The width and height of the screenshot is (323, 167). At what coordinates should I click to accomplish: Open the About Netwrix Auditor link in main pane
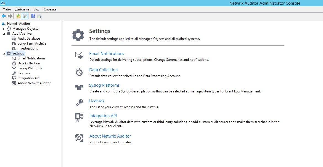(110, 136)
